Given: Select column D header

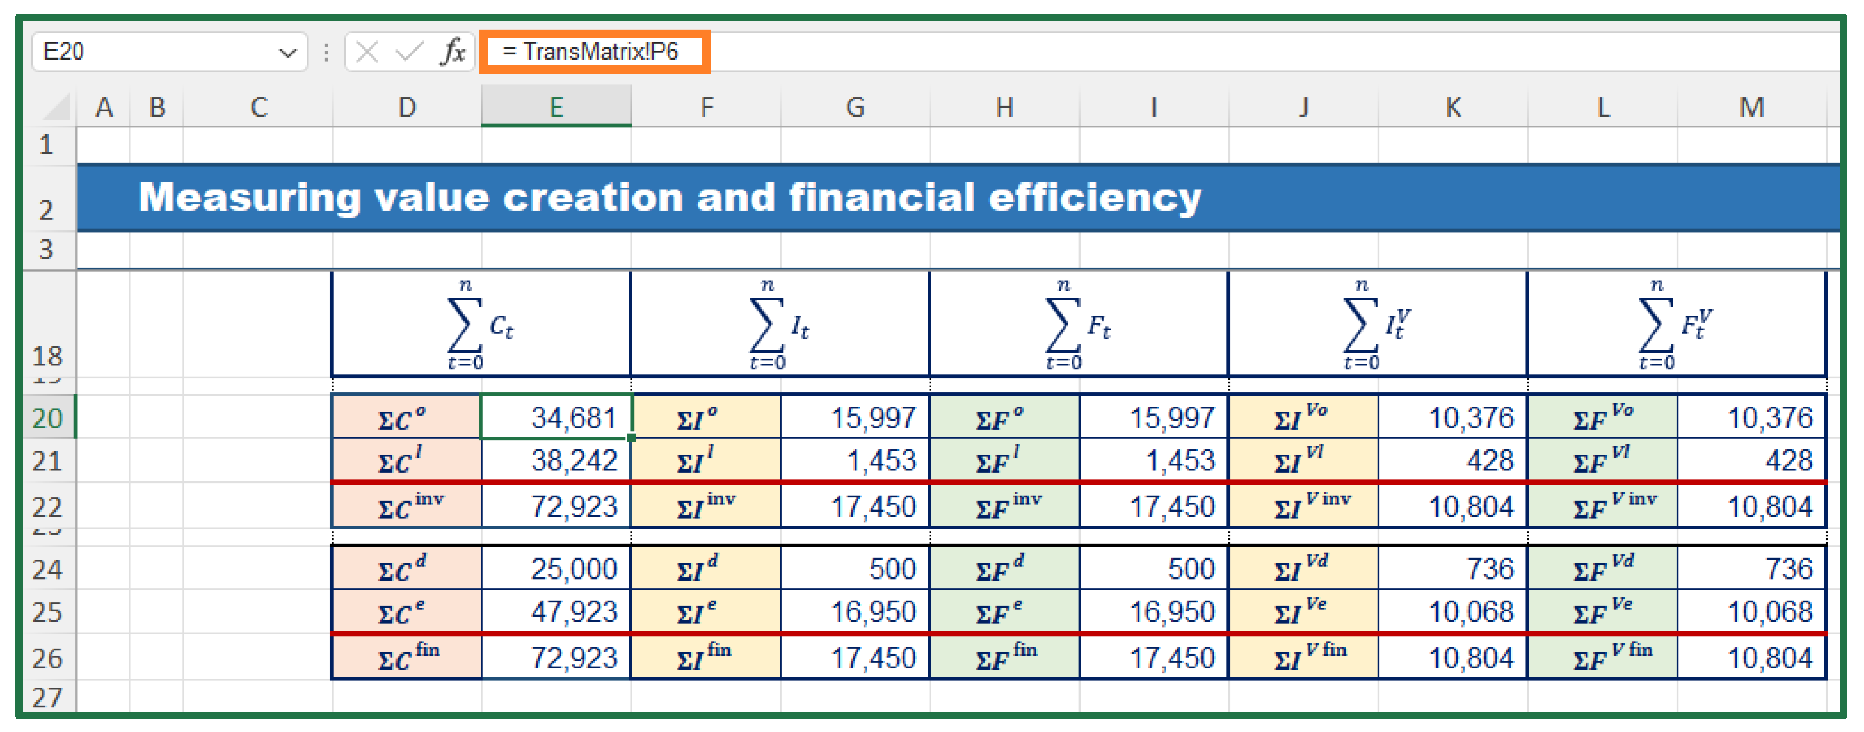Looking at the screenshot, I should tap(408, 108).
